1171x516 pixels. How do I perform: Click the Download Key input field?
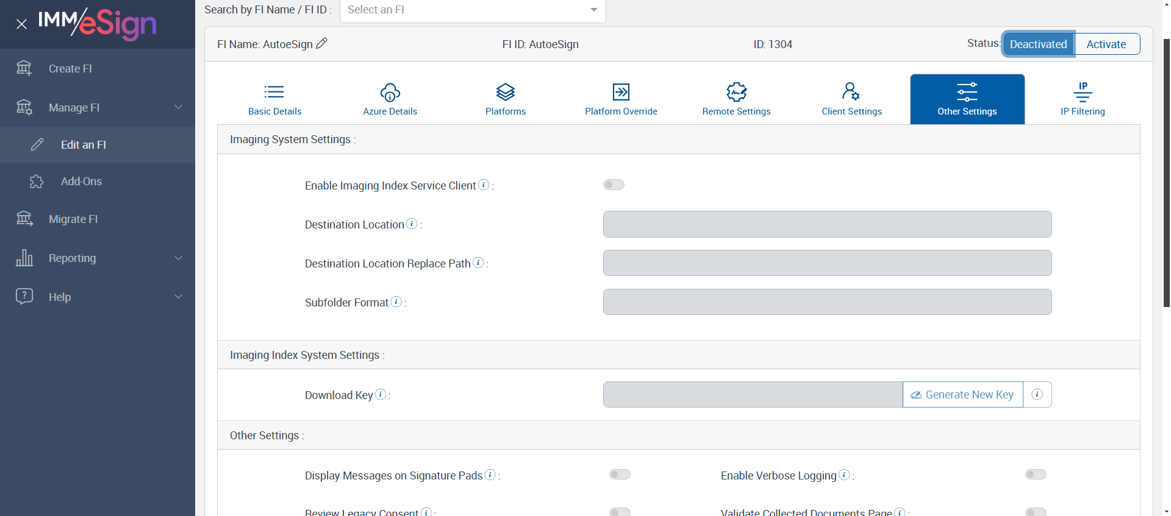coord(753,394)
